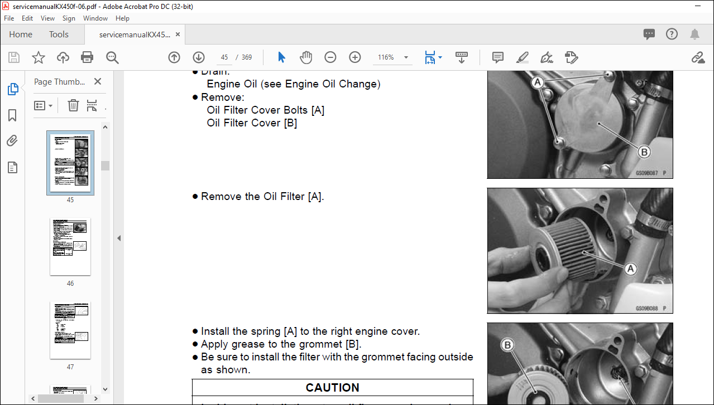Bookmark with the star icon
714x405 pixels.
point(39,57)
